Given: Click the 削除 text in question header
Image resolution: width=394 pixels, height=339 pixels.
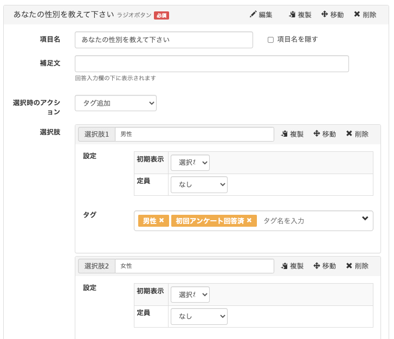Looking at the screenshot, I should click(x=370, y=15).
